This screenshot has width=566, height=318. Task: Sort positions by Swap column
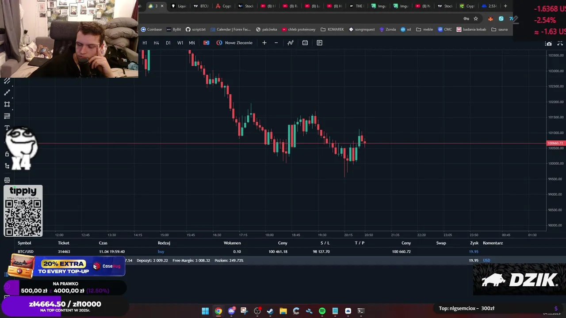tap(441, 243)
